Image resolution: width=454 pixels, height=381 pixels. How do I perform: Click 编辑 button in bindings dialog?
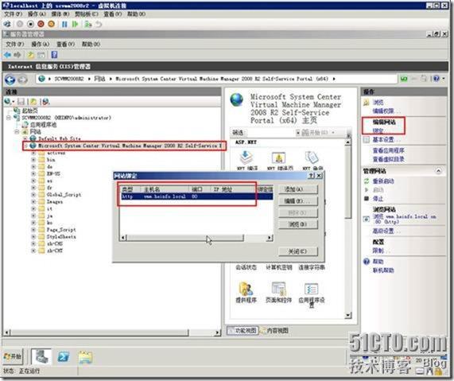[x=298, y=200]
